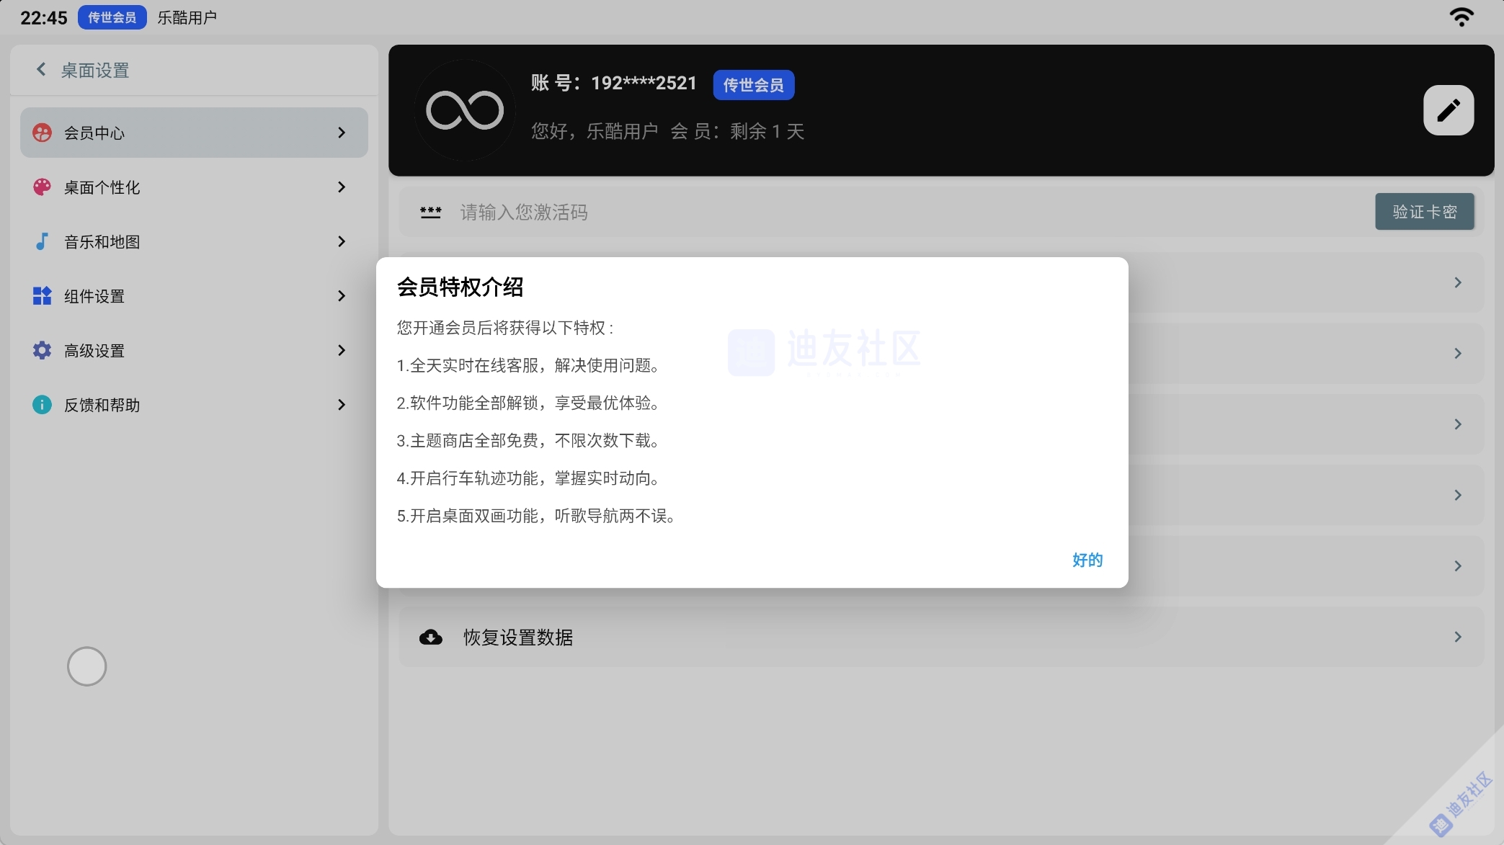Click the floating circle assistive button
The width and height of the screenshot is (1504, 845).
tap(87, 666)
